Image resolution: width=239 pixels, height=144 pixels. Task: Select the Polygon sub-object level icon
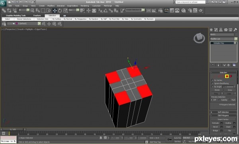[x=227, y=76]
